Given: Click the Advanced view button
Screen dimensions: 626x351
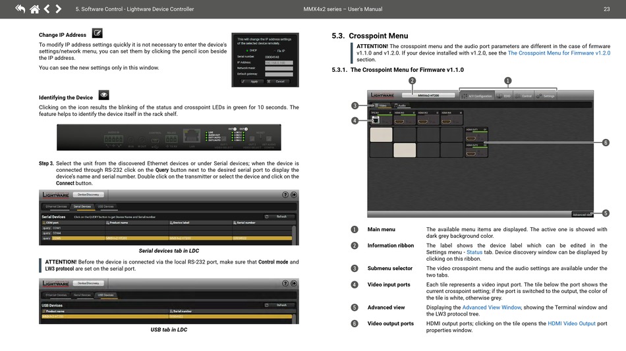Looking at the screenshot, I should 583,215.
